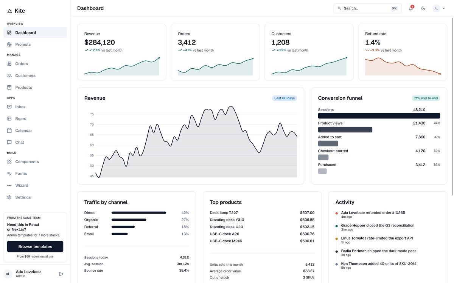Open the Orders page
The image size is (454, 283).
[35, 64]
